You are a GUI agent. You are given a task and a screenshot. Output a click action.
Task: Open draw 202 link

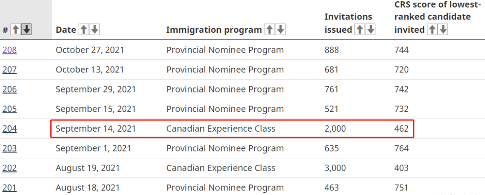click(x=9, y=168)
